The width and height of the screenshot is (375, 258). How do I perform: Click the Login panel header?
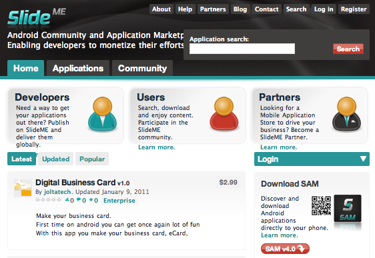tap(312, 159)
